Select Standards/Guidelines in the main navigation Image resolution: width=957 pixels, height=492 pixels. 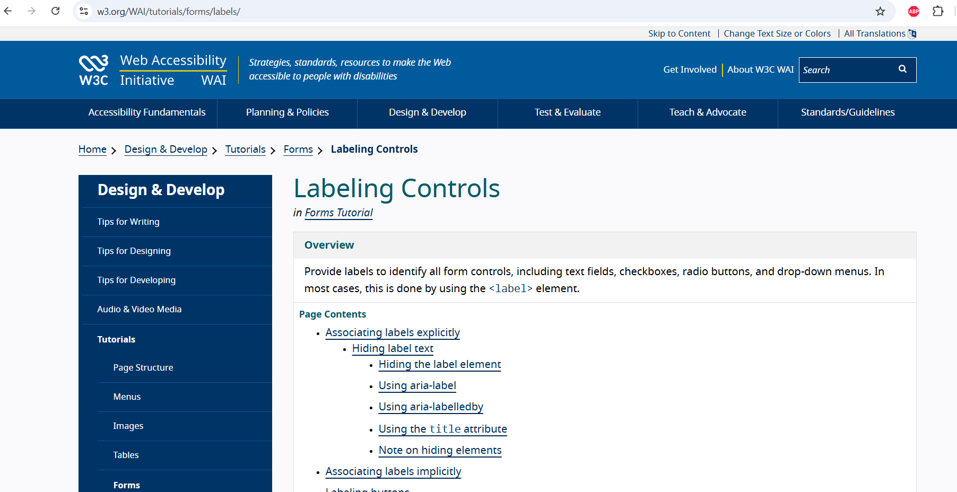(x=847, y=112)
